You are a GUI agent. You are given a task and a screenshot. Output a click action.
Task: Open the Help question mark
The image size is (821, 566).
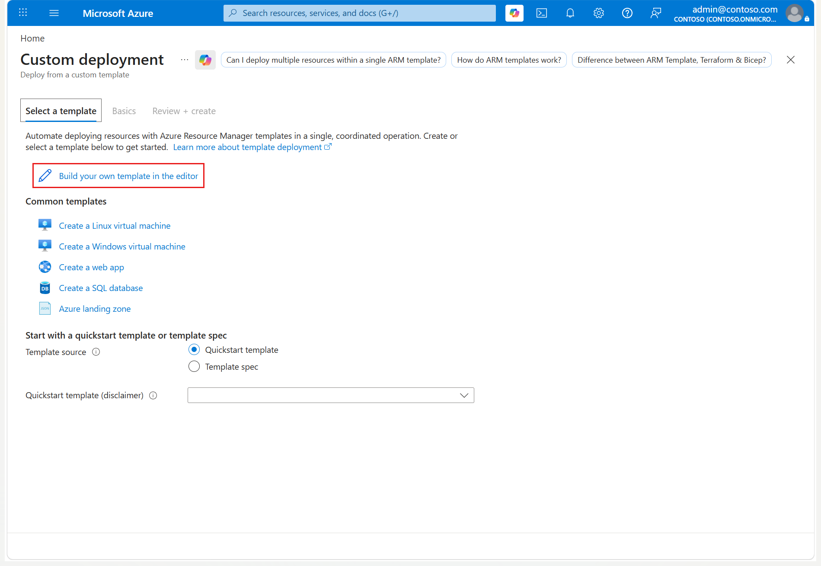pyautogui.click(x=627, y=13)
